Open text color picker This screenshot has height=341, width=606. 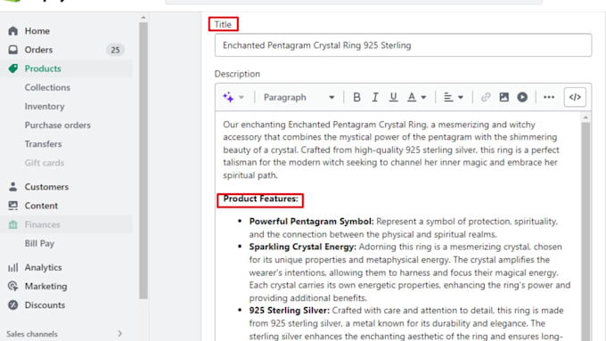(412, 97)
